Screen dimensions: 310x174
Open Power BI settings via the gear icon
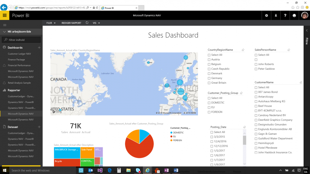[x=266, y=15]
